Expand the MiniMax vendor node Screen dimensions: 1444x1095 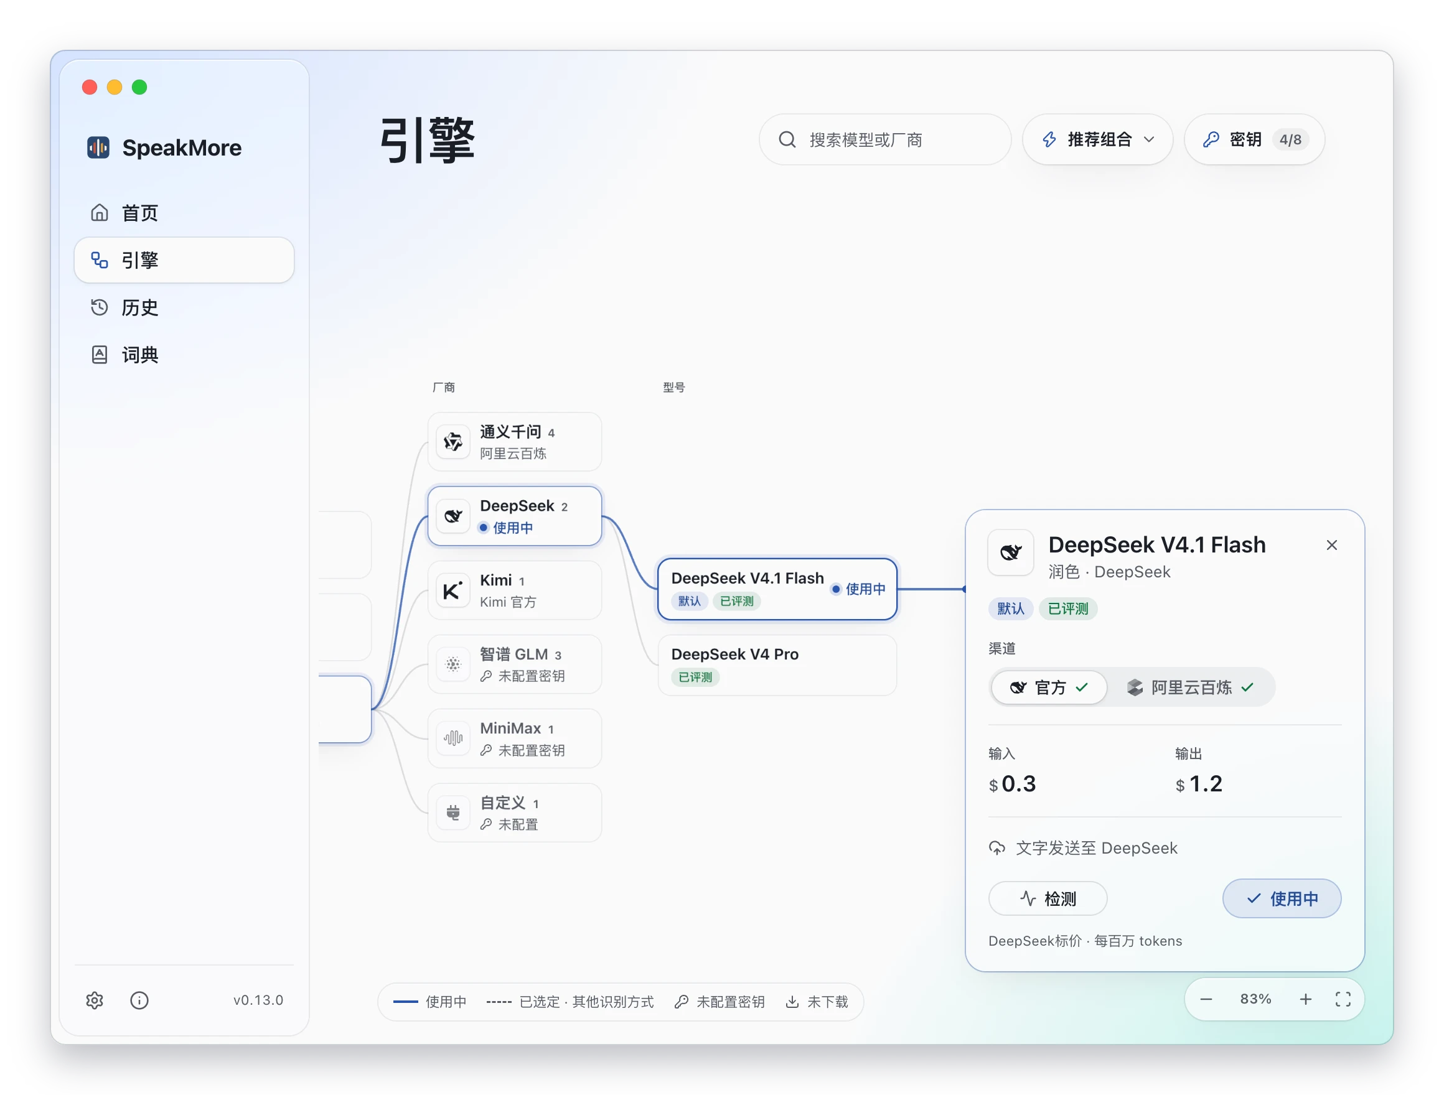[x=514, y=738]
